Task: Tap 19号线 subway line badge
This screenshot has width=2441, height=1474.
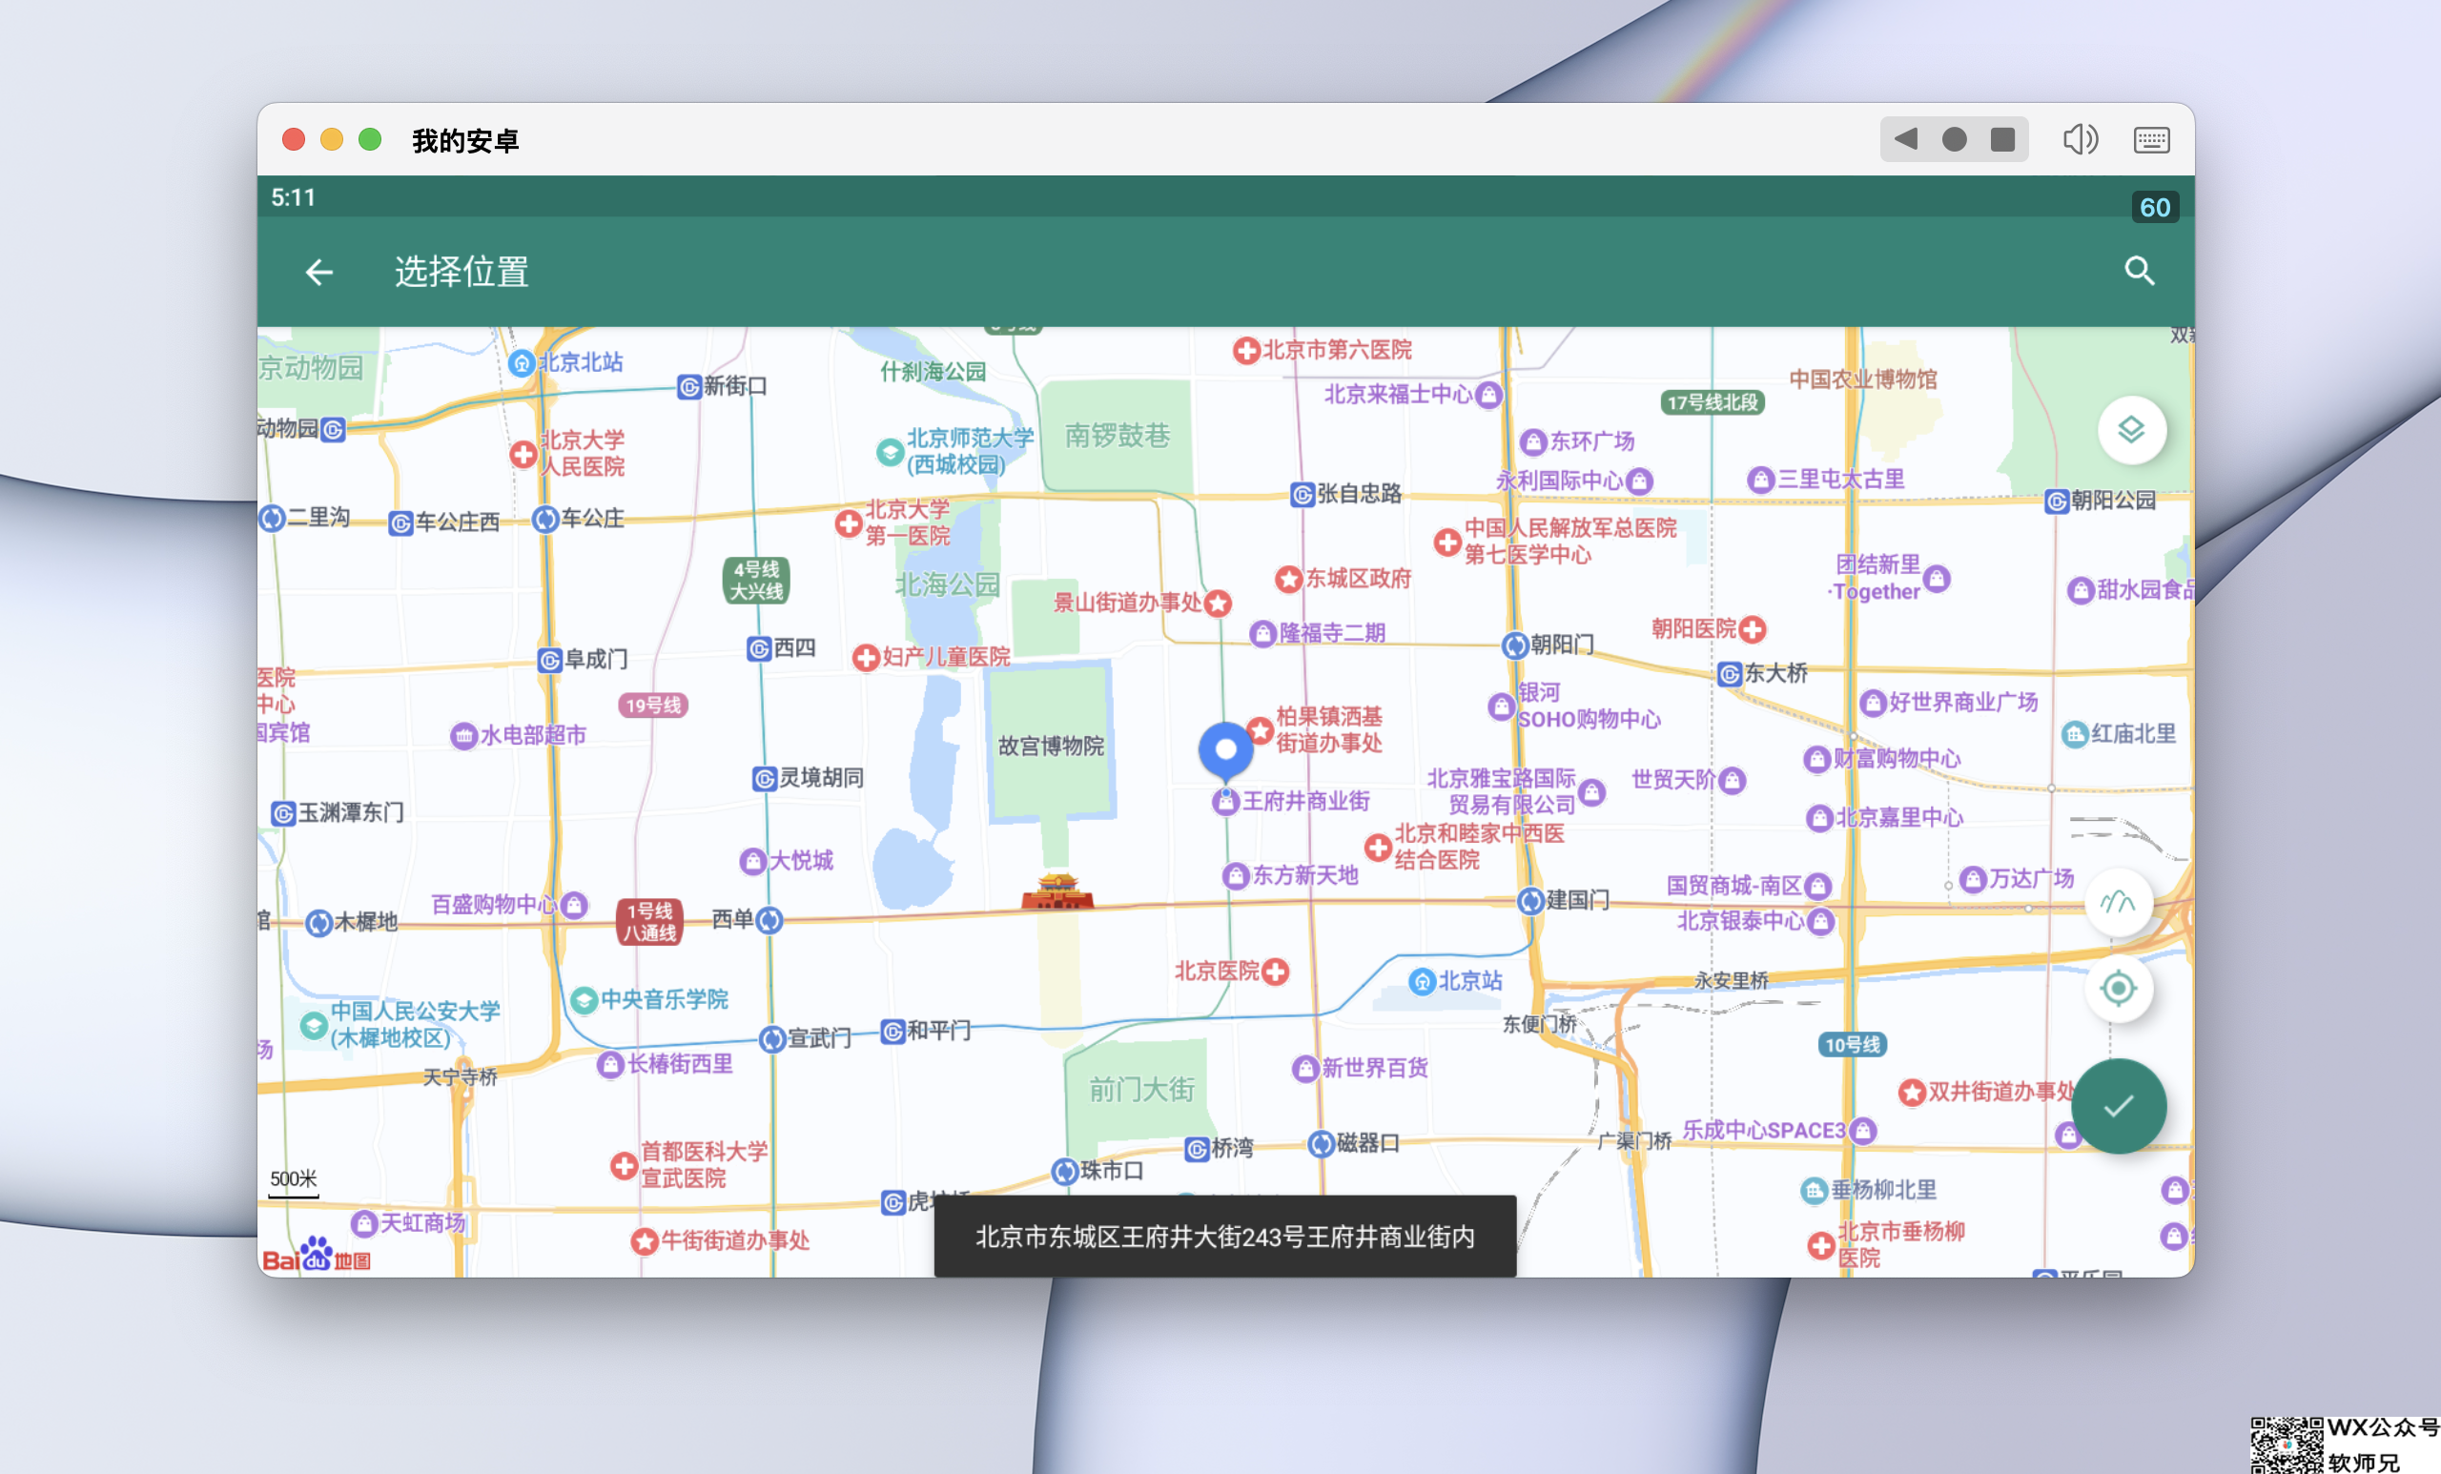Action: point(653,706)
